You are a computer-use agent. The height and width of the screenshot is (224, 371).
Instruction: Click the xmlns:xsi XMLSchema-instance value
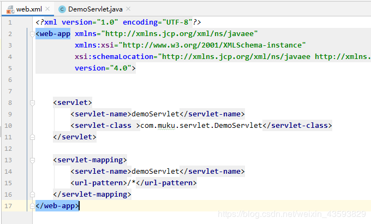coord(212,45)
